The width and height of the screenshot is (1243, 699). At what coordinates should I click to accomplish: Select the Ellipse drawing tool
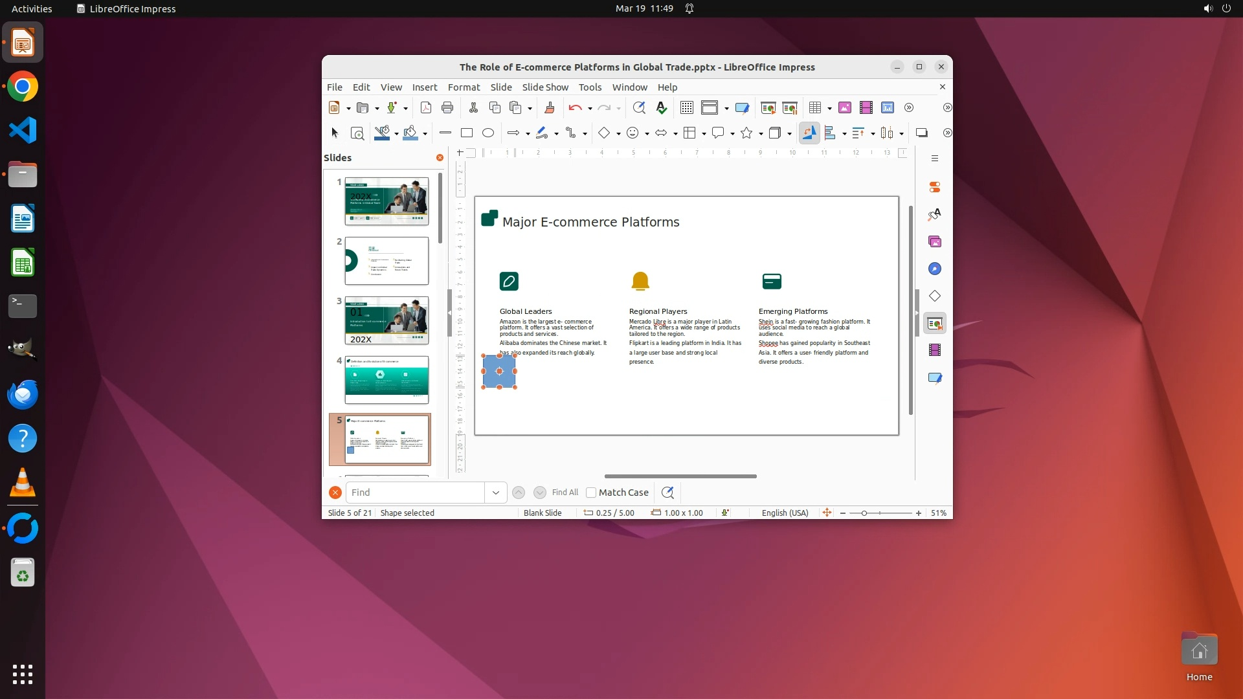pyautogui.click(x=488, y=133)
